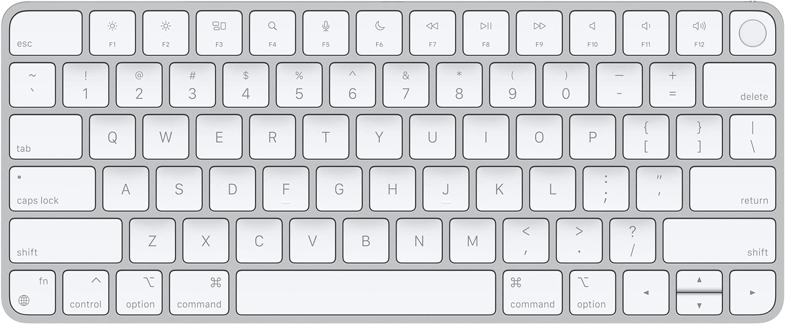Click the esc key
This screenshot has height=324, width=785.
[46, 33]
